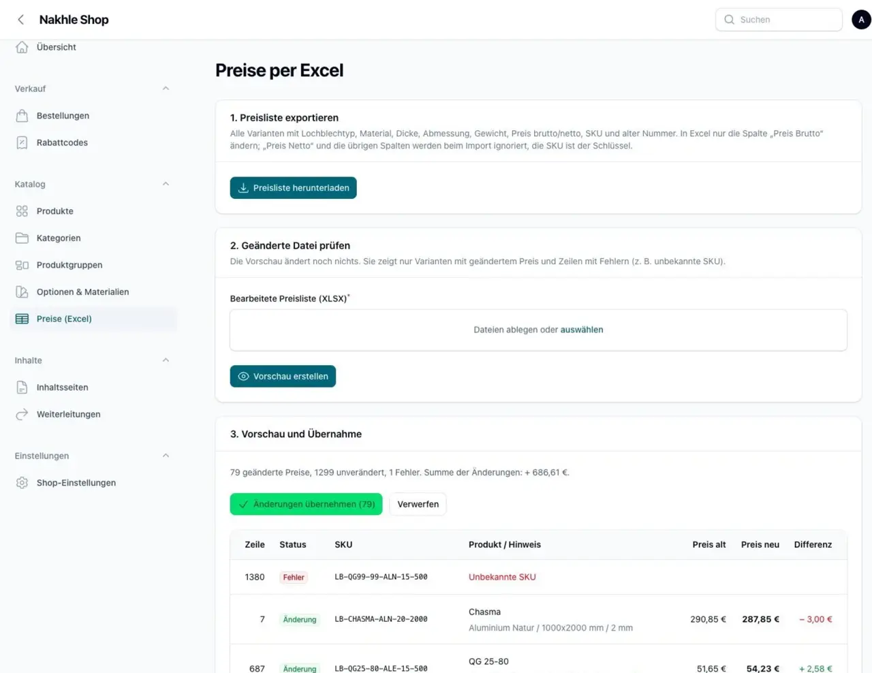872x673 pixels.
Task: Click the Optionen & Materialien icon
Action: coord(22,292)
